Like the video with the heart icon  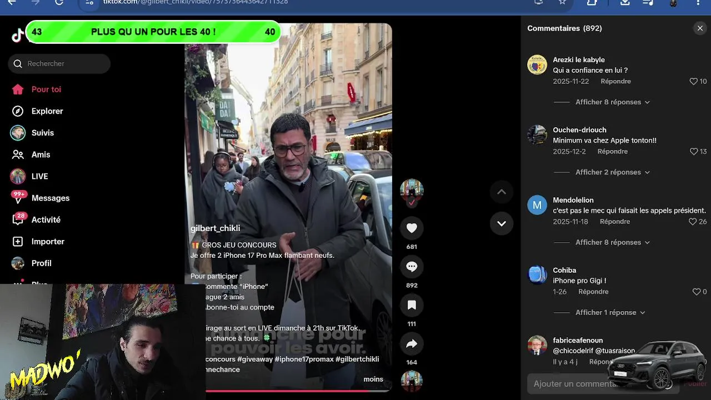pyautogui.click(x=412, y=228)
